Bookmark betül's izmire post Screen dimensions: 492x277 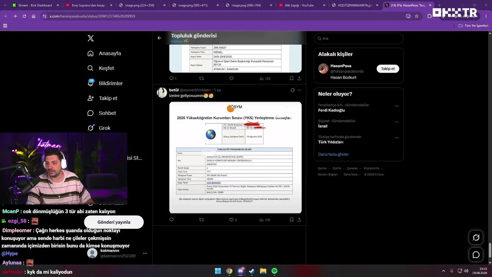292,220
